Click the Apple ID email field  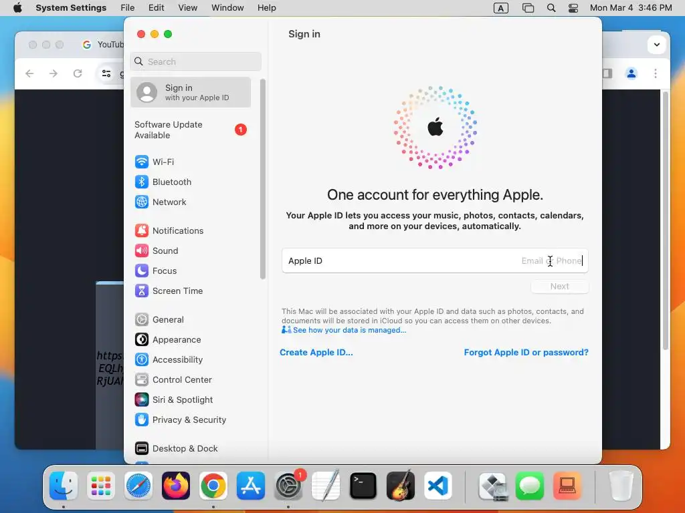(435, 261)
